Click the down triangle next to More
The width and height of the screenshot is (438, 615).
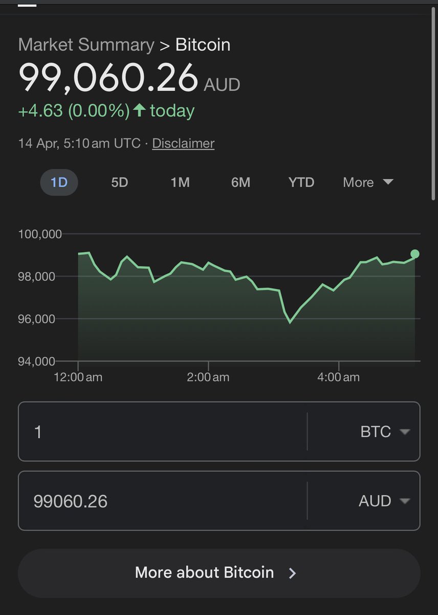[388, 182]
